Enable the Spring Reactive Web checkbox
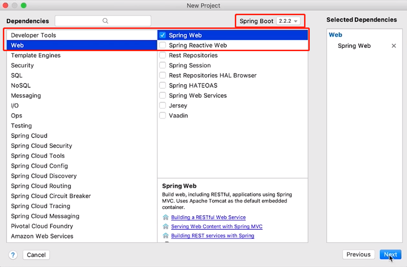This screenshot has height=267, width=407. click(163, 45)
